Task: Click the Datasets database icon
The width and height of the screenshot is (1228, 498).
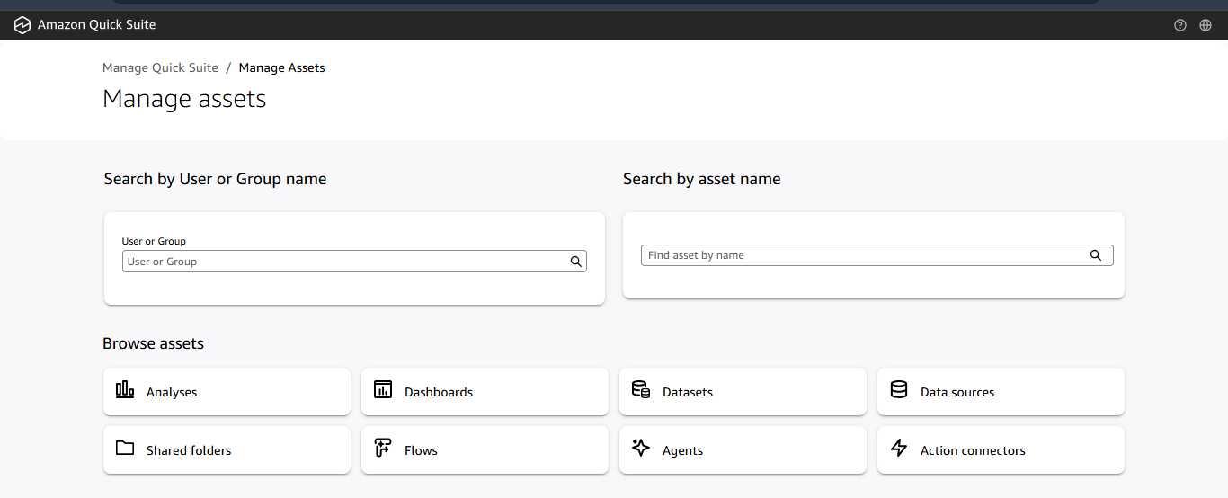Action: [641, 390]
